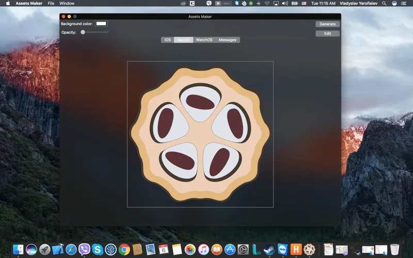
Task: Open Spotlight search in the menu bar
Action: (x=383, y=3)
